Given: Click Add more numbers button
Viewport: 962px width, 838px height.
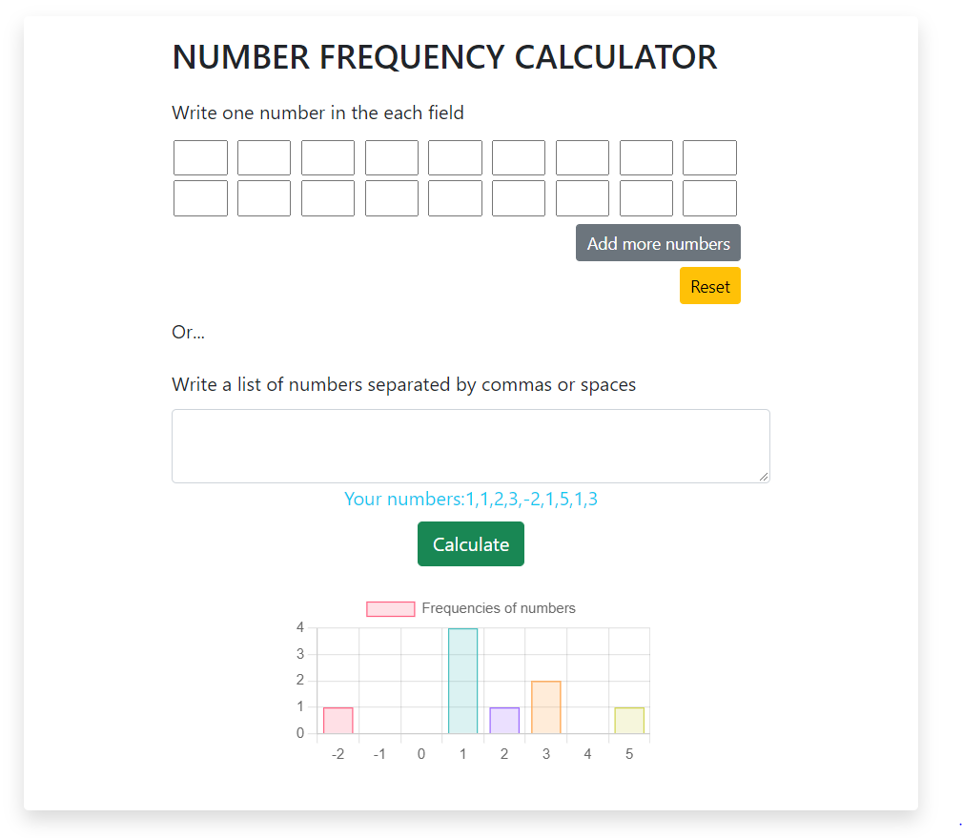Looking at the screenshot, I should (658, 243).
